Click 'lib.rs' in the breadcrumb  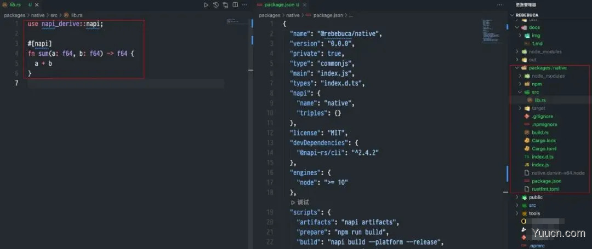77,15
